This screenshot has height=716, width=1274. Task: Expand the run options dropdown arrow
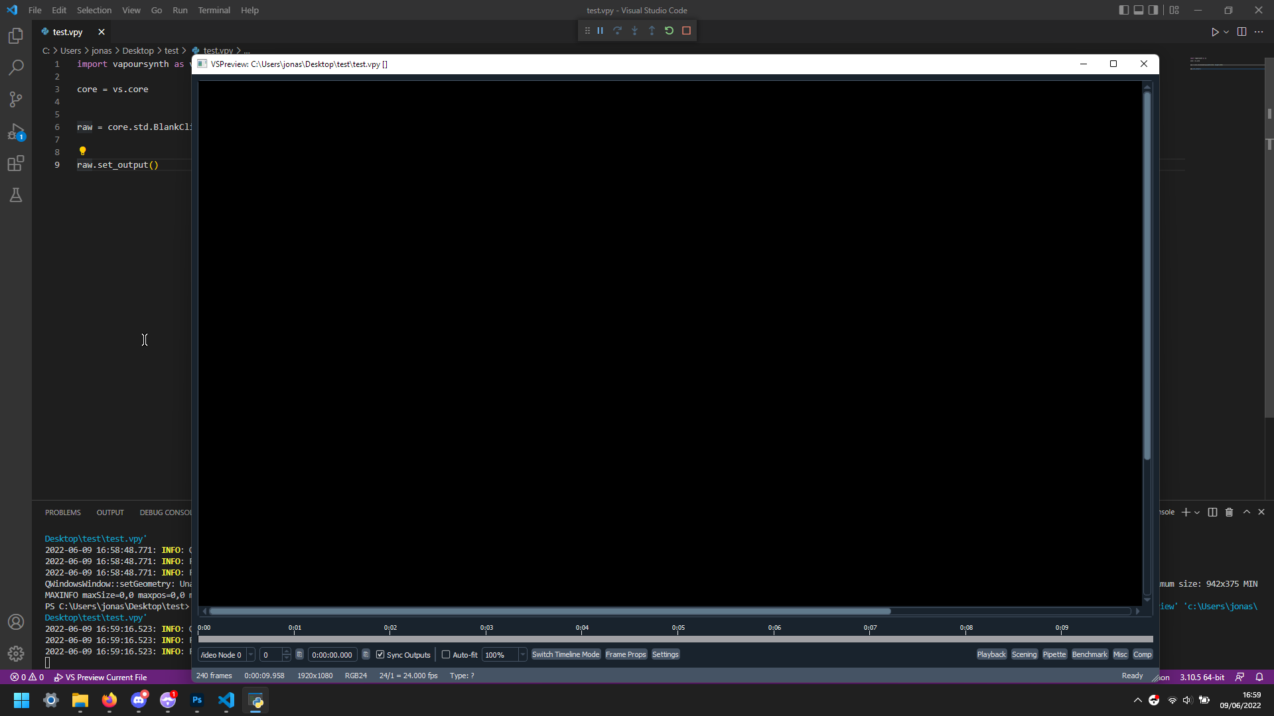[x=1226, y=32]
